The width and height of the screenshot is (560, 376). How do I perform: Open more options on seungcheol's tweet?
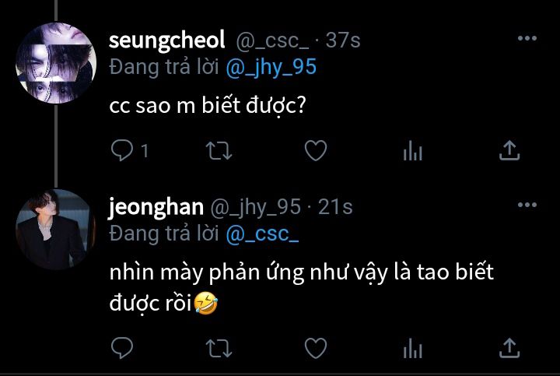click(527, 38)
